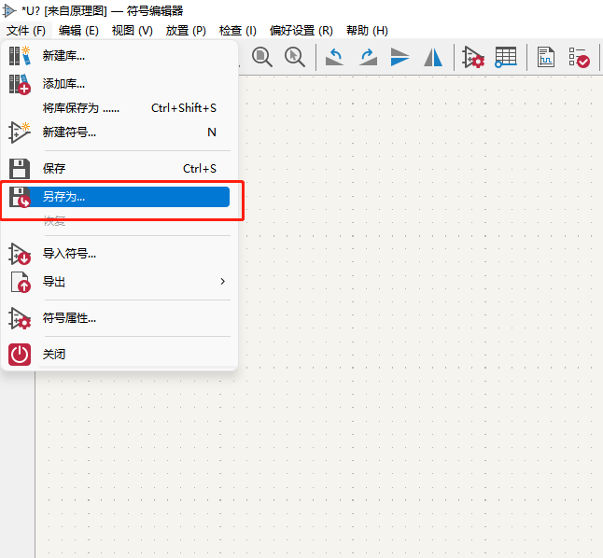Open 符号属性... from the menu
603x558 pixels.
(x=119, y=318)
